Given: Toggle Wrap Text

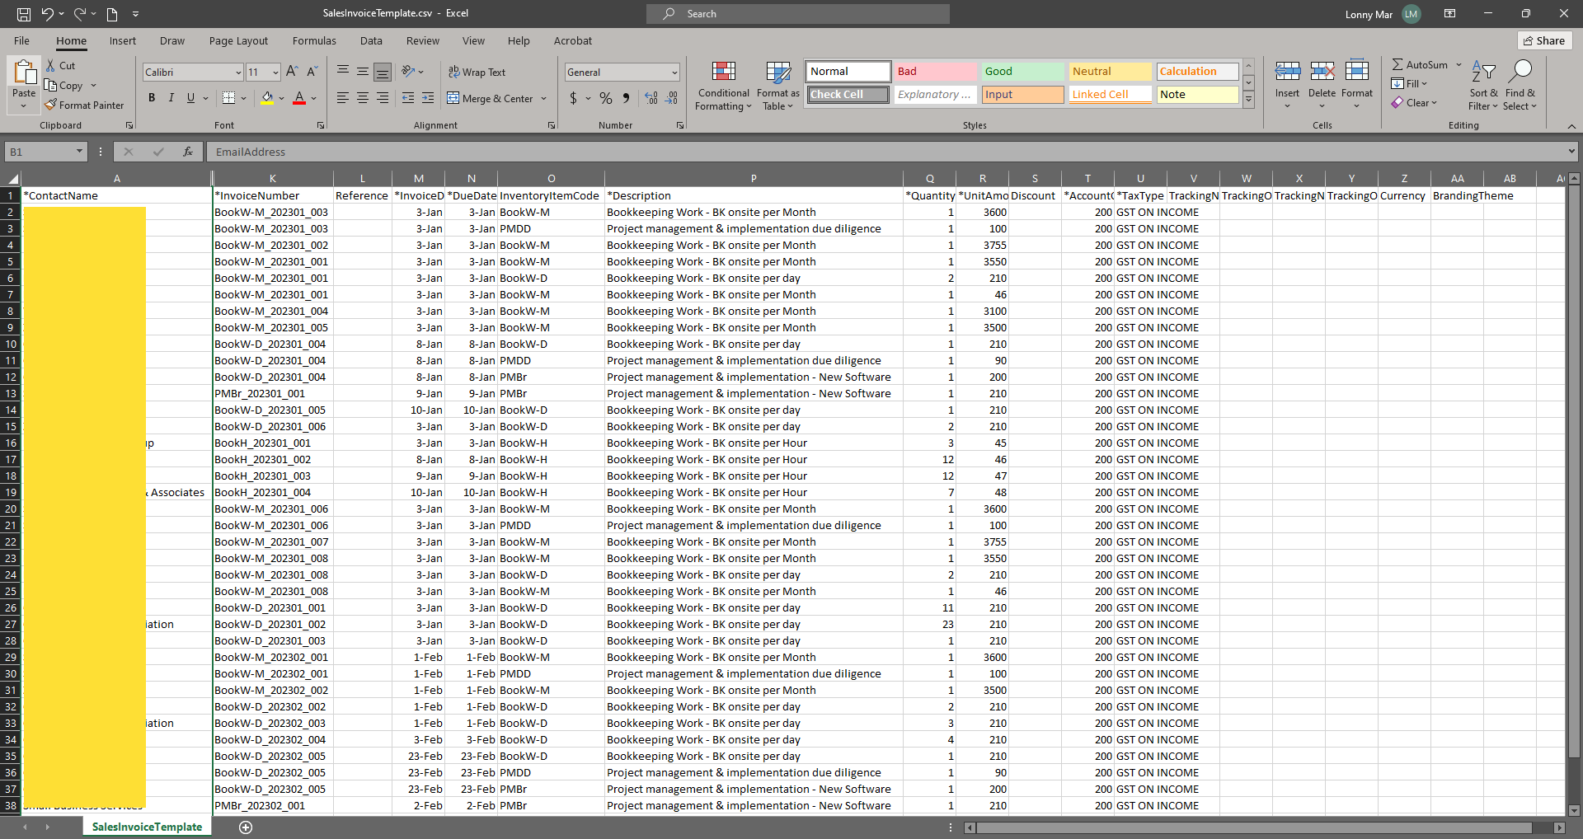Looking at the screenshot, I should [x=477, y=73].
